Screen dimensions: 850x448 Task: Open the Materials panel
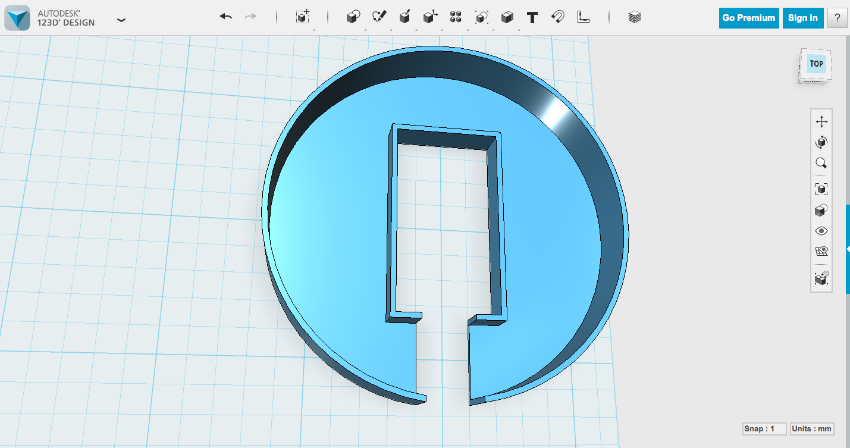tap(635, 17)
